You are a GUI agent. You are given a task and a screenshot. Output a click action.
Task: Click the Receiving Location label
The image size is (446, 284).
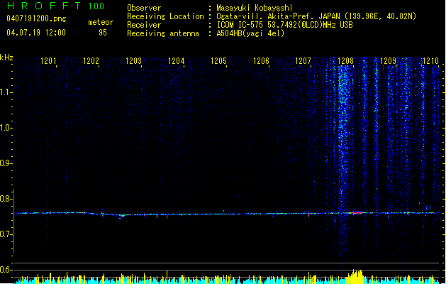click(x=165, y=16)
